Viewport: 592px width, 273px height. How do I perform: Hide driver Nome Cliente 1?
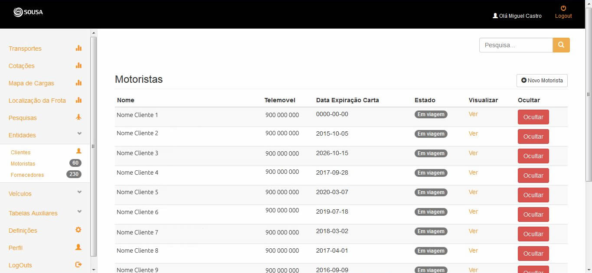(533, 117)
